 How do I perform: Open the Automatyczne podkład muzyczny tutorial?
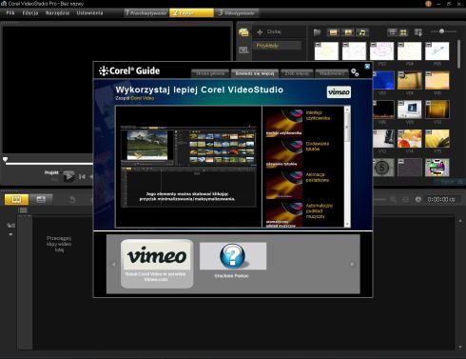point(300,214)
